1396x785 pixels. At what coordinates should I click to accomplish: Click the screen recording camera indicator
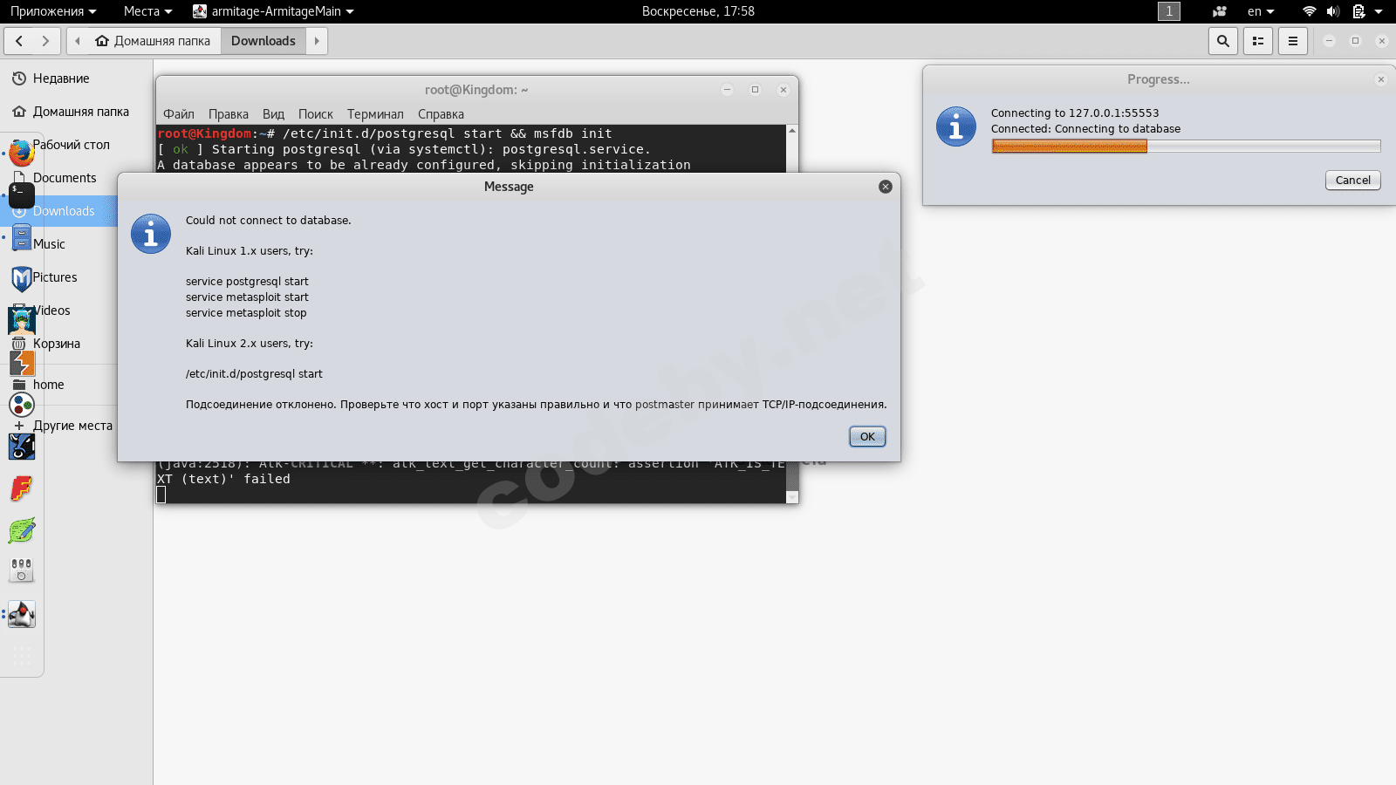pyautogui.click(x=1220, y=11)
